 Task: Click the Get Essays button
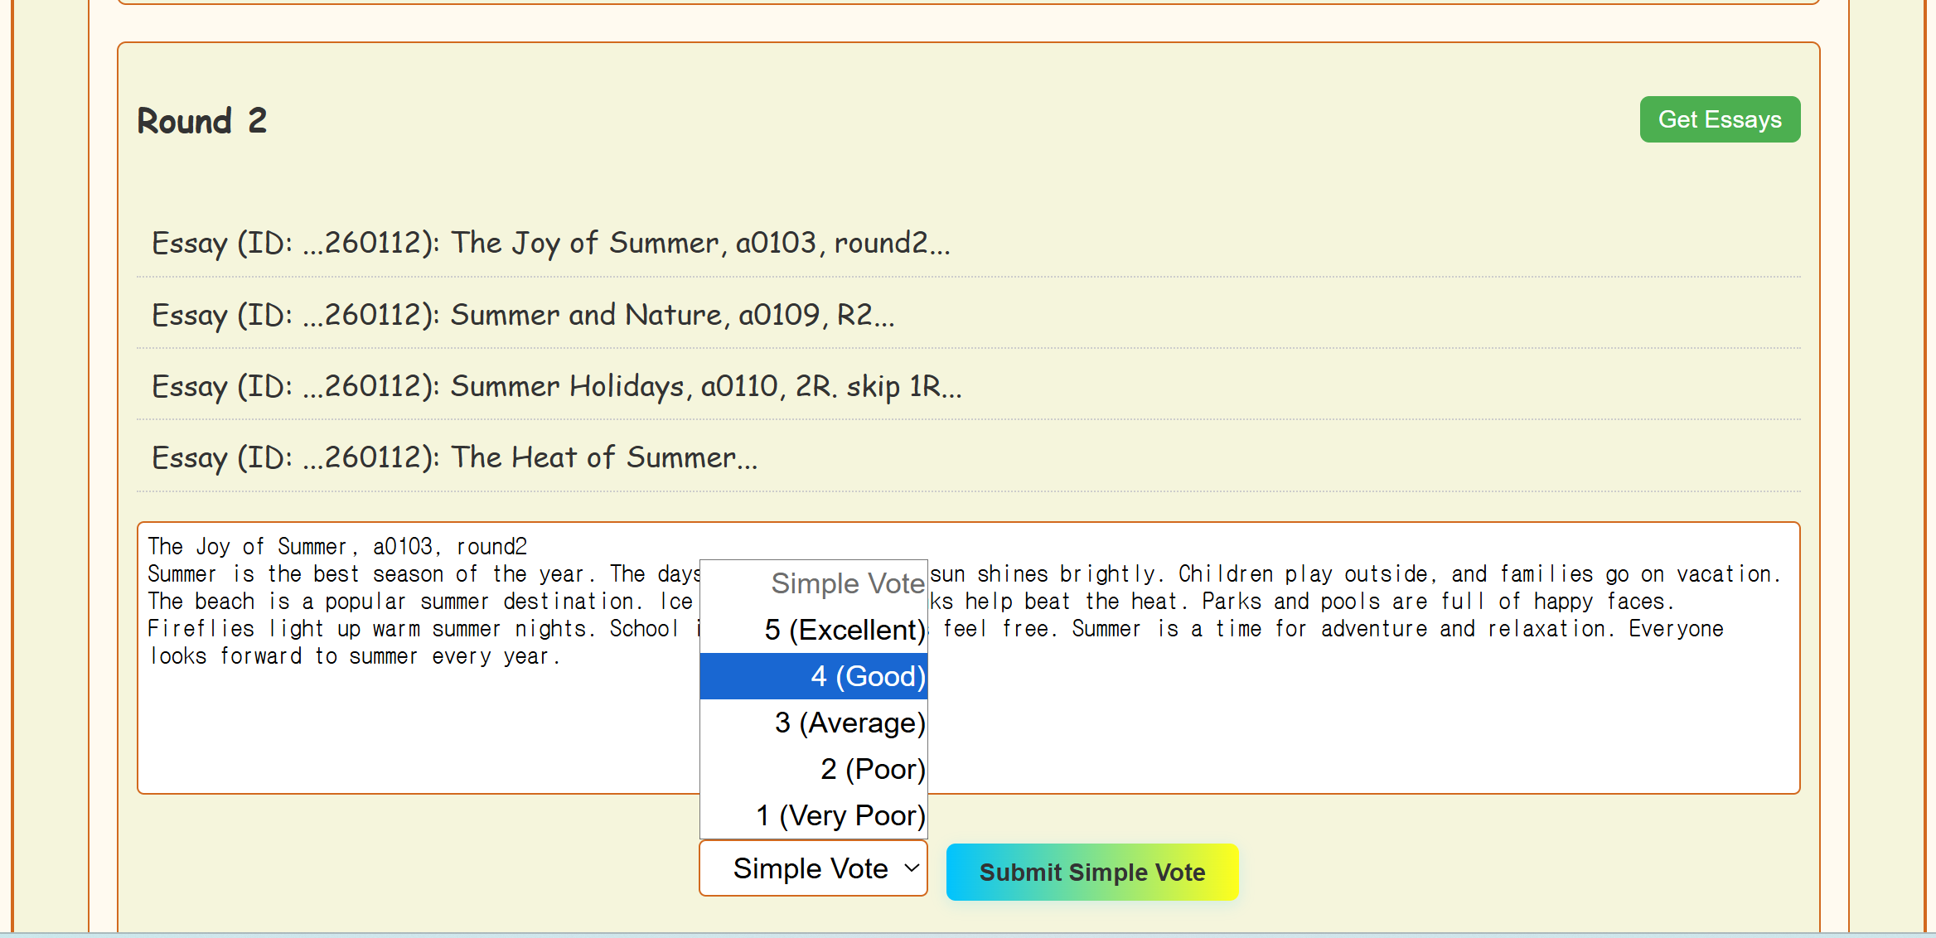pos(1719,119)
